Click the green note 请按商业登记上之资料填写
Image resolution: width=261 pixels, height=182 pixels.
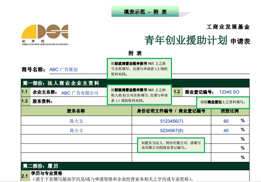[223, 102]
